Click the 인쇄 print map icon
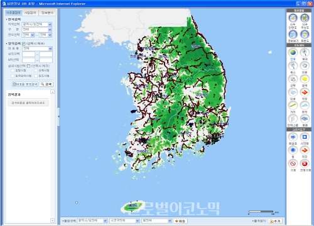This screenshot has width=314, height=226. pos(293,92)
